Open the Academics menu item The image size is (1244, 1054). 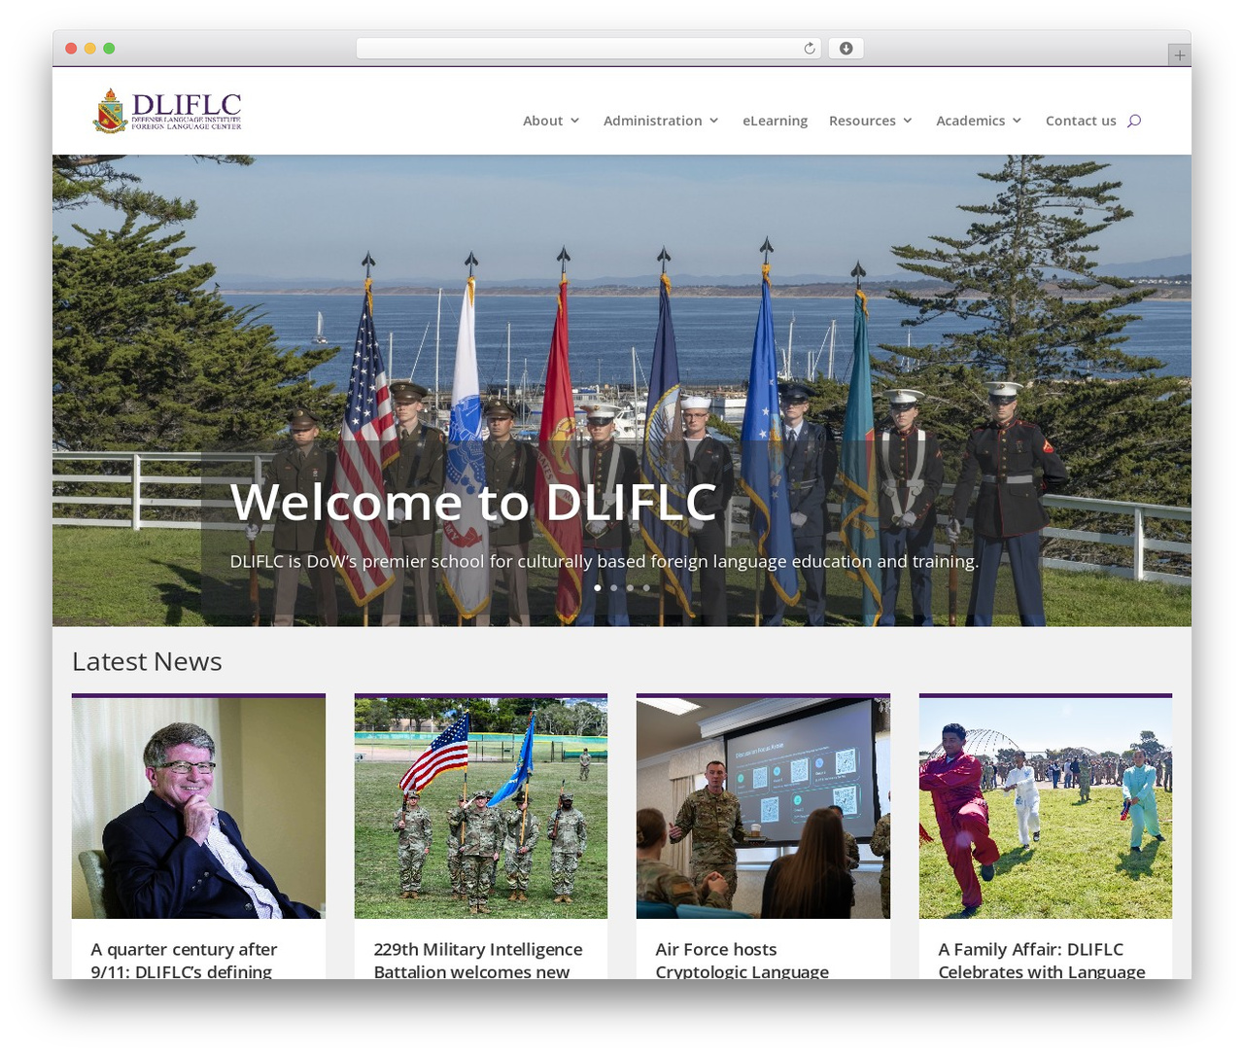pyautogui.click(x=970, y=121)
